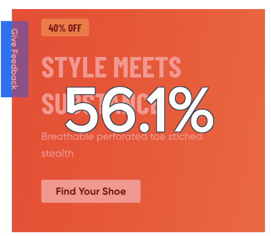Click the OFF text in the discount badge
This screenshot has height=236, width=271.
[x=75, y=28]
